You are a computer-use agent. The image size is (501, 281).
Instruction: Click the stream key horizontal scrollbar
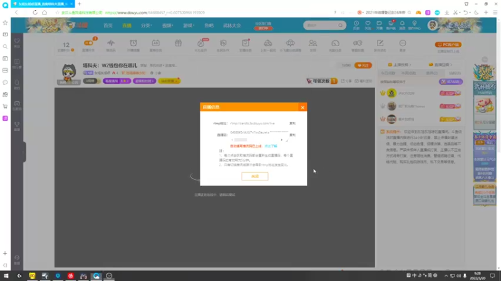(257, 139)
